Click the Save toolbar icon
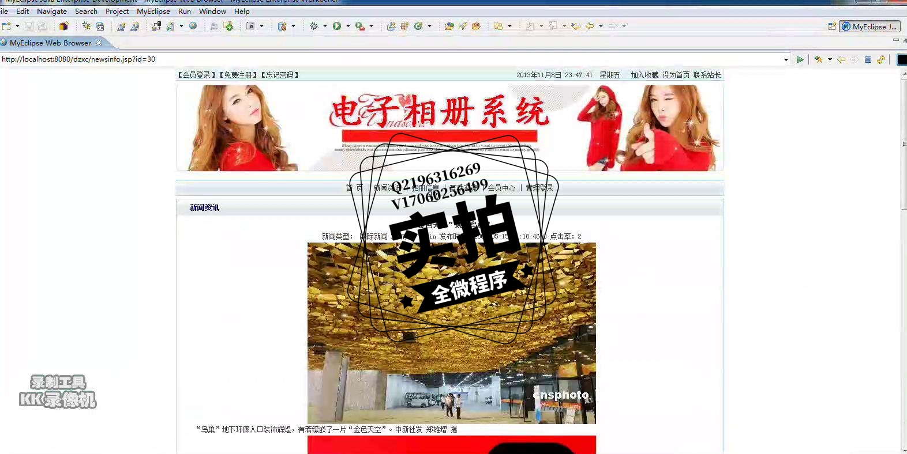This screenshot has width=907, height=454. 29,26
